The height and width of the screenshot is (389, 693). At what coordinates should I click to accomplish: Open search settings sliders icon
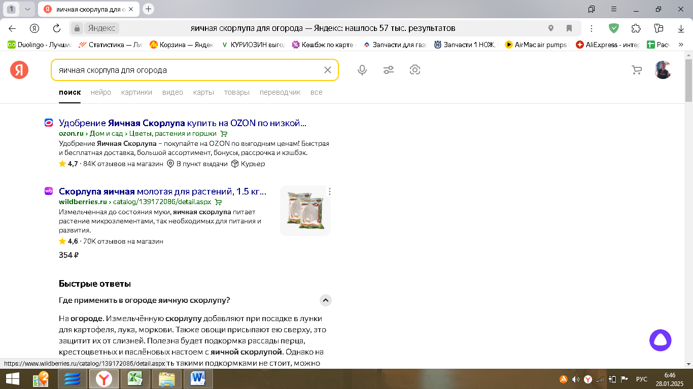[x=389, y=70]
